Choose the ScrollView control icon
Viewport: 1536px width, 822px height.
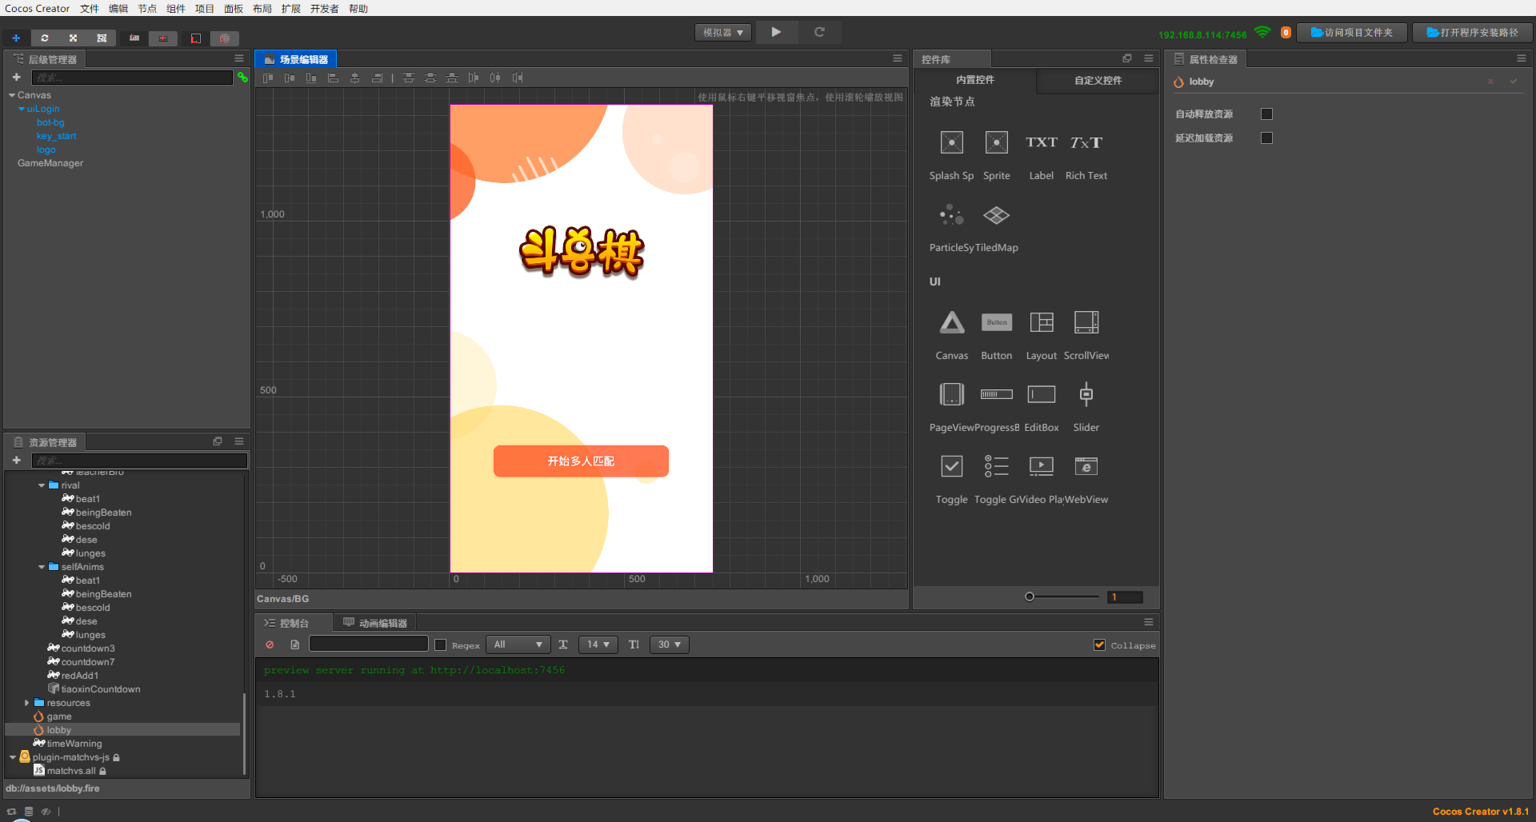pos(1086,322)
